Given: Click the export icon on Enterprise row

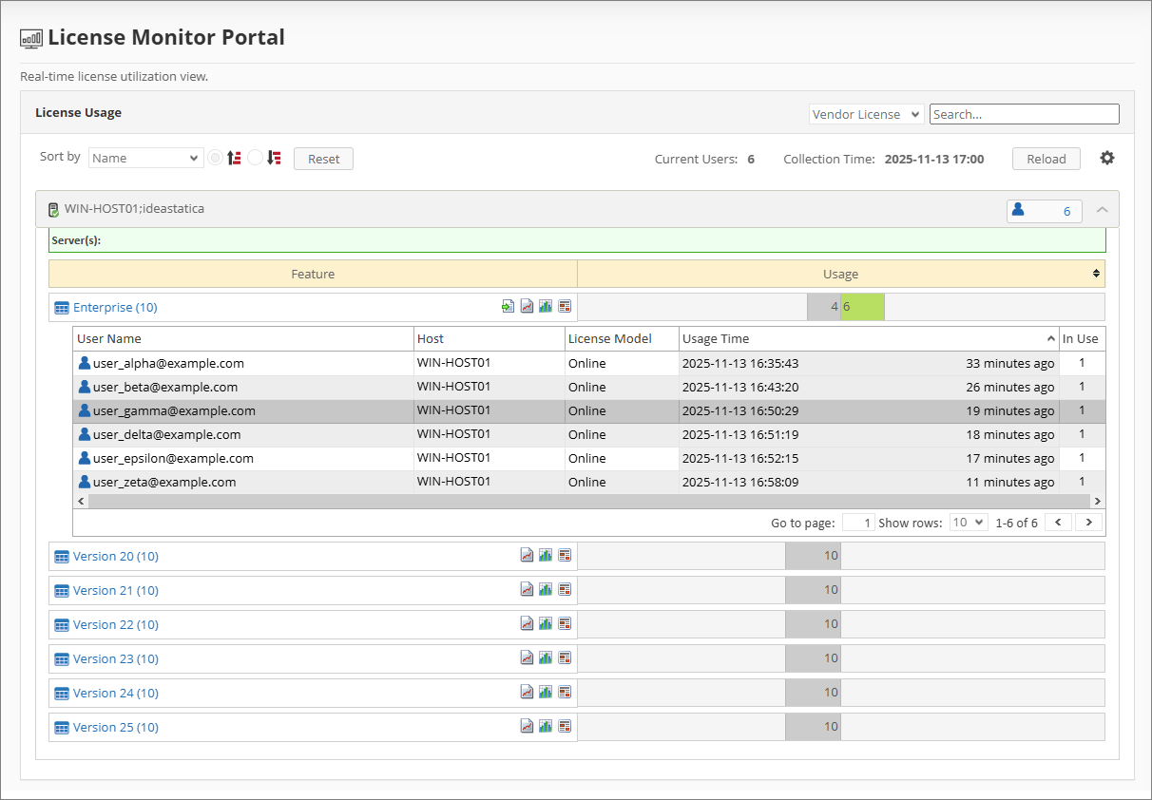Looking at the screenshot, I should [x=508, y=306].
